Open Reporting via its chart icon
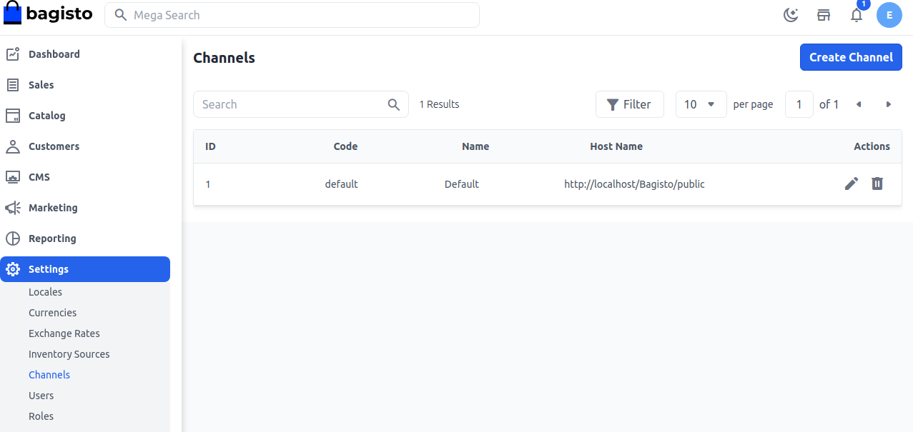Screen dimensions: 913x432 [12, 238]
